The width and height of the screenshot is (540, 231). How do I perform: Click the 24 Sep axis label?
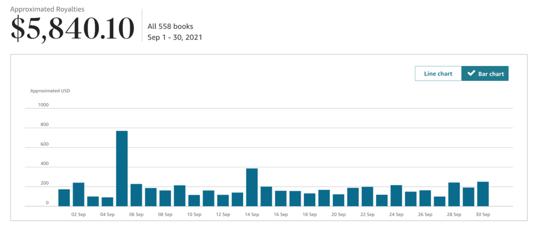397,215
